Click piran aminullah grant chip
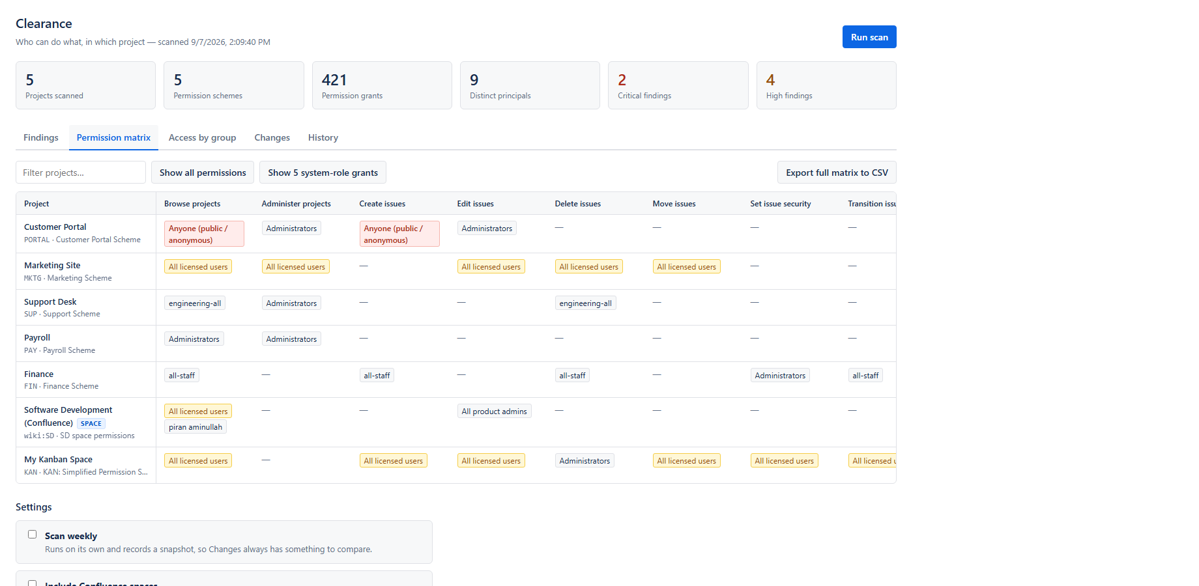The height and width of the screenshot is (586, 1199). coord(195,427)
